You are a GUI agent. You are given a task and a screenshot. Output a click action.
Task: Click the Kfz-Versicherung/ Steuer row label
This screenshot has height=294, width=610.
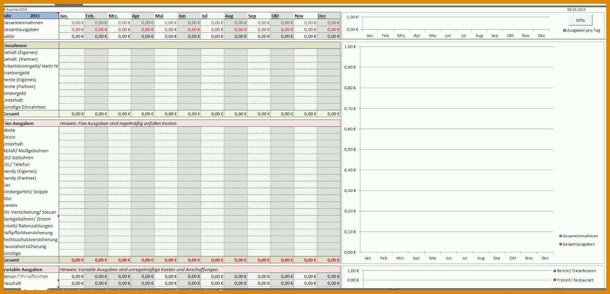pos(30,213)
